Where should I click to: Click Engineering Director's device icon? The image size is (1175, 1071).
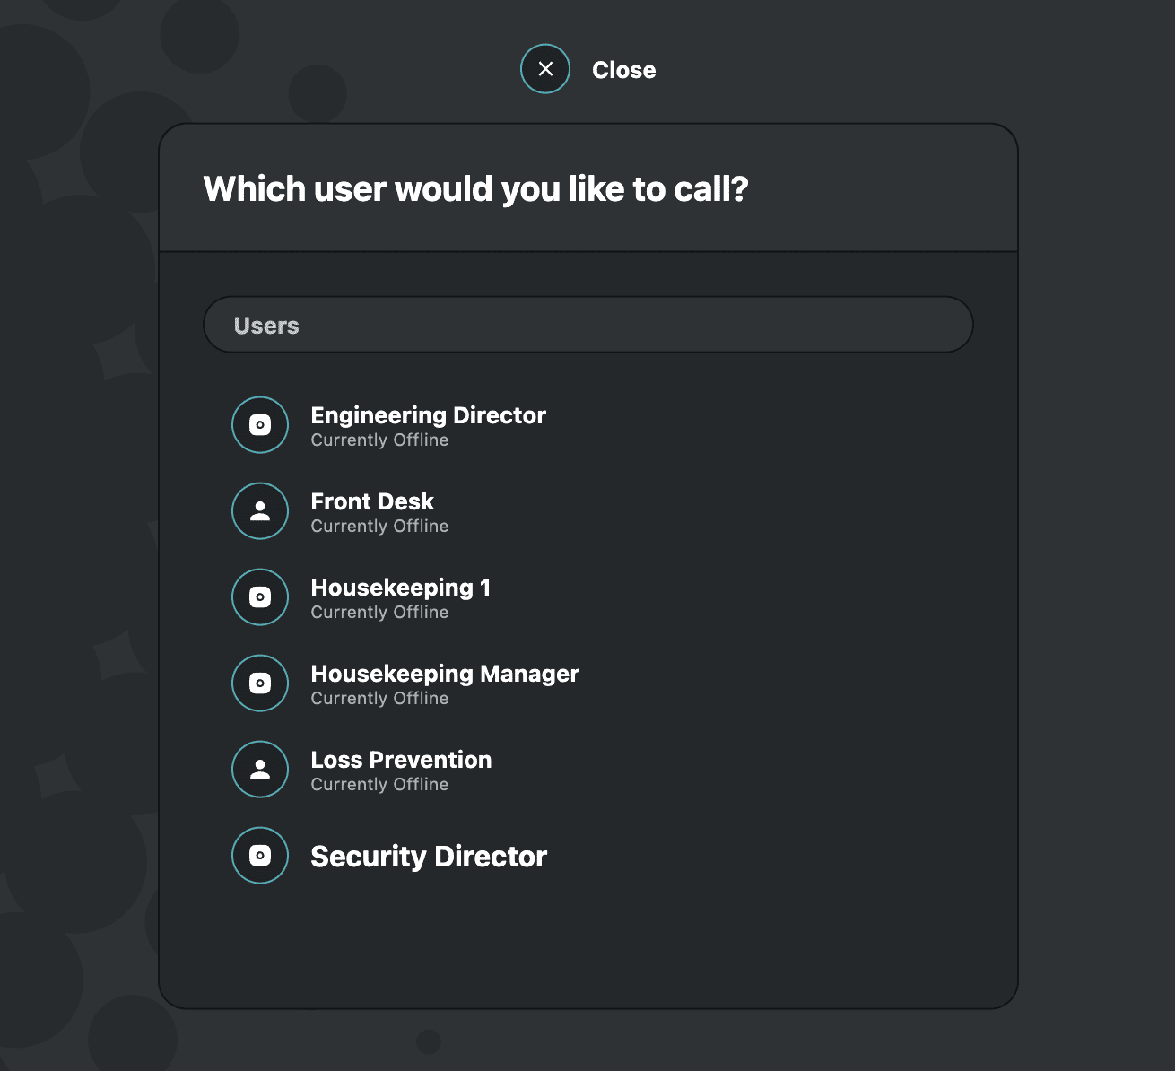260,425
